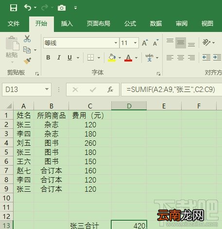Click the SUMIF formula bar
The image size is (222, 229).
point(171,90)
